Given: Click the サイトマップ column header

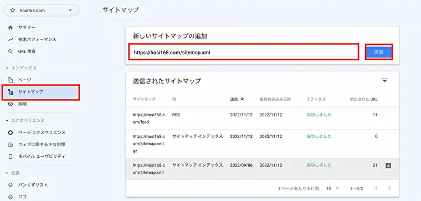Looking at the screenshot, I should [144, 99].
